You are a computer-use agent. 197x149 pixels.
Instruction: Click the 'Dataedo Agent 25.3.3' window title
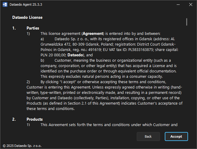click(x=26, y=4)
